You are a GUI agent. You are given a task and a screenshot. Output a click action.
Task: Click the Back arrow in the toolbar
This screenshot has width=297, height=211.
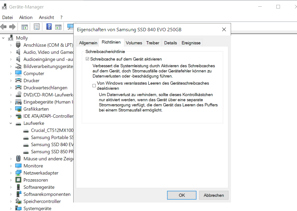click(x=3, y=27)
